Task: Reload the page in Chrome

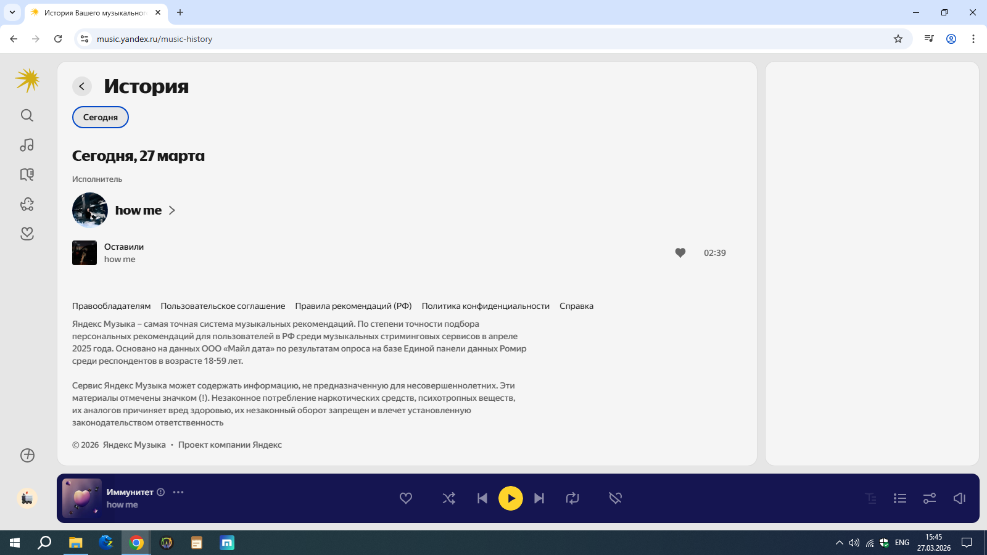Action: (58, 39)
